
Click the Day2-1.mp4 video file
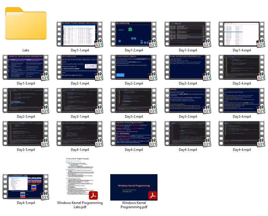80,67
